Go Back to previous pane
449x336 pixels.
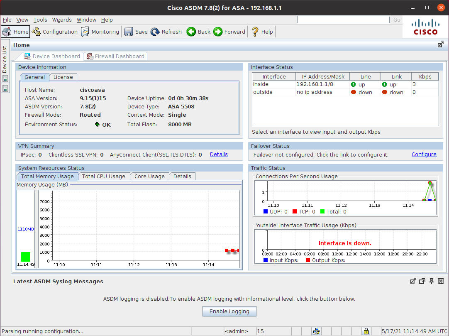199,32
